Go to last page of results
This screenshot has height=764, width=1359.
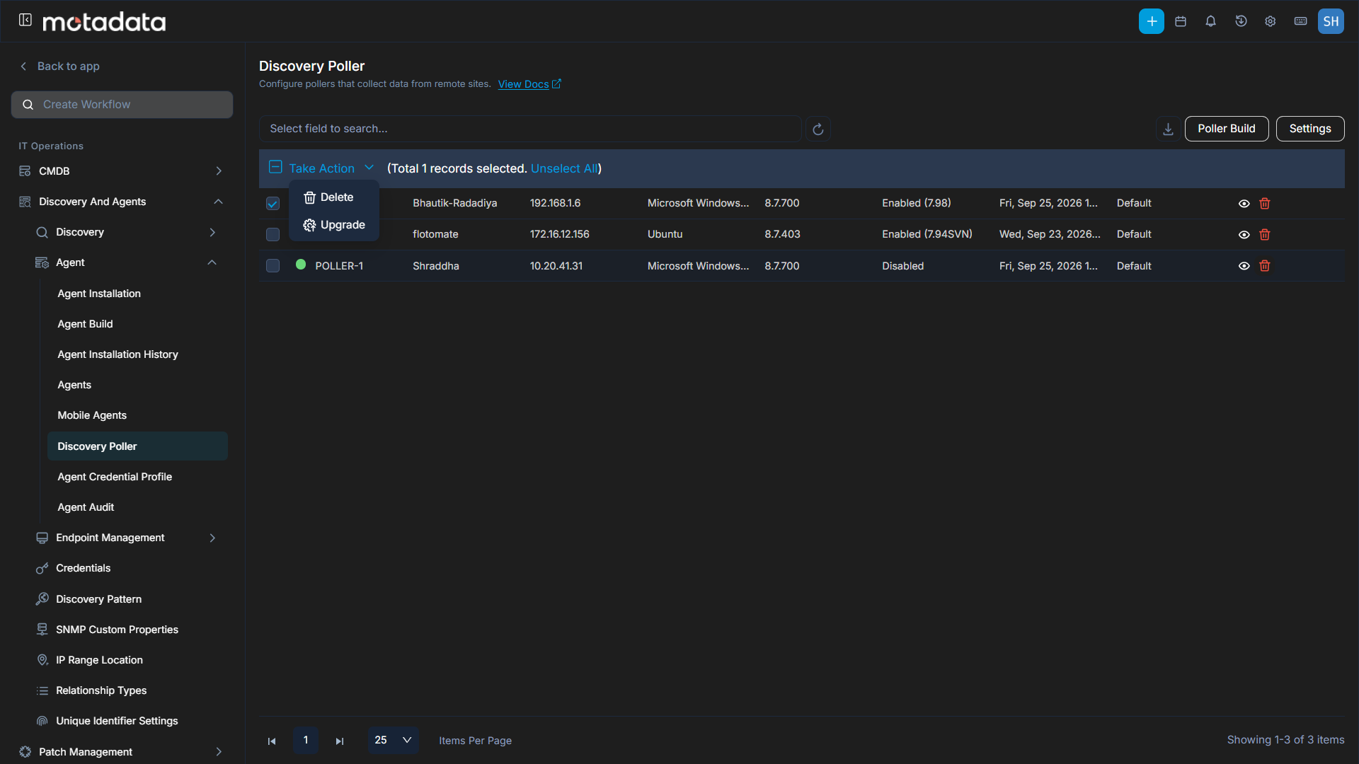point(340,741)
